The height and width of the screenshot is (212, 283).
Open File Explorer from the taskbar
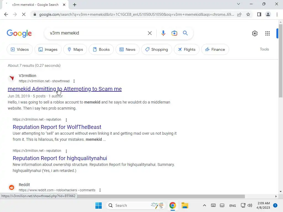pos(185,205)
